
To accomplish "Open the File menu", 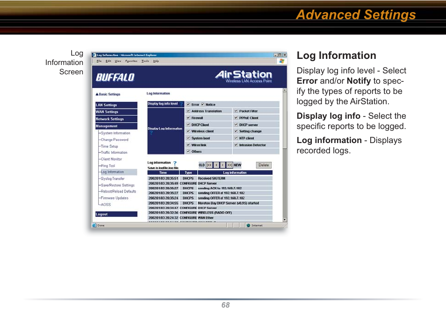I will coord(99,61).
